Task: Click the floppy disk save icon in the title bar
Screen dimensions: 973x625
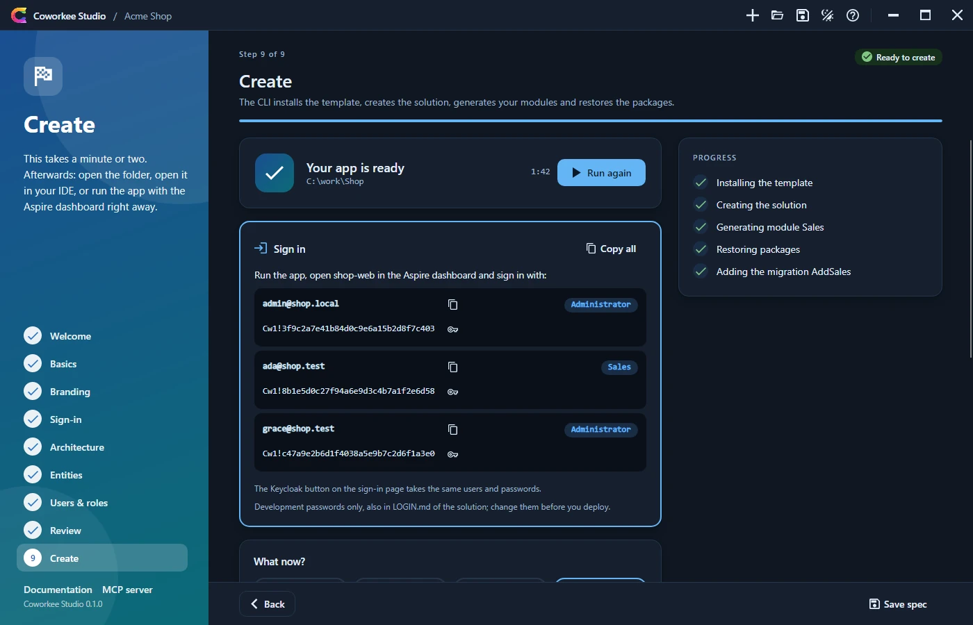Action: click(x=802, y=15)
